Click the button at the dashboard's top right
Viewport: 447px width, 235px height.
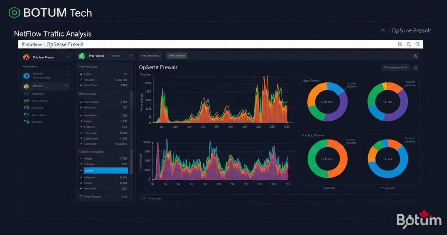tap(396, 67)
